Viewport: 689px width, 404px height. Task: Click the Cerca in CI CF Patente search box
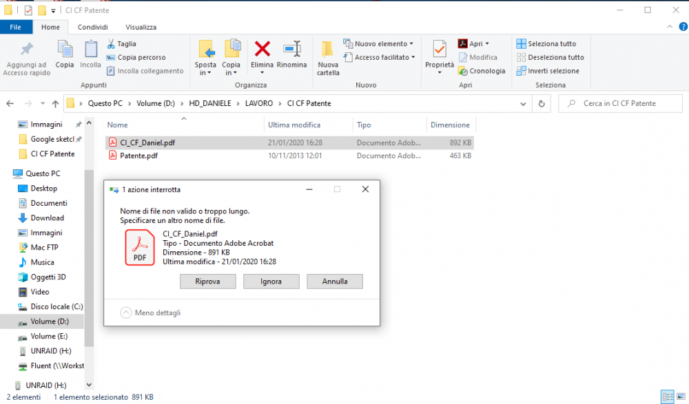coord(620,104)
